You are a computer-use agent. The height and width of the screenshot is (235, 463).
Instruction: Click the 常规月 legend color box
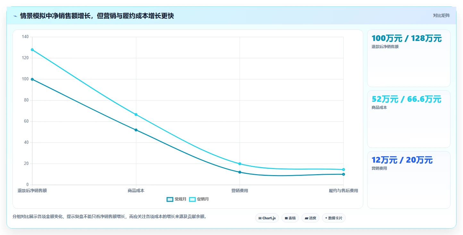170,199
